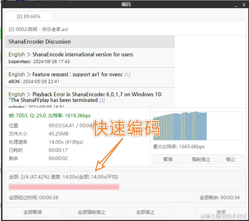Click the 全部: 2/4 (47.42%) speed line

click(63, 177)
